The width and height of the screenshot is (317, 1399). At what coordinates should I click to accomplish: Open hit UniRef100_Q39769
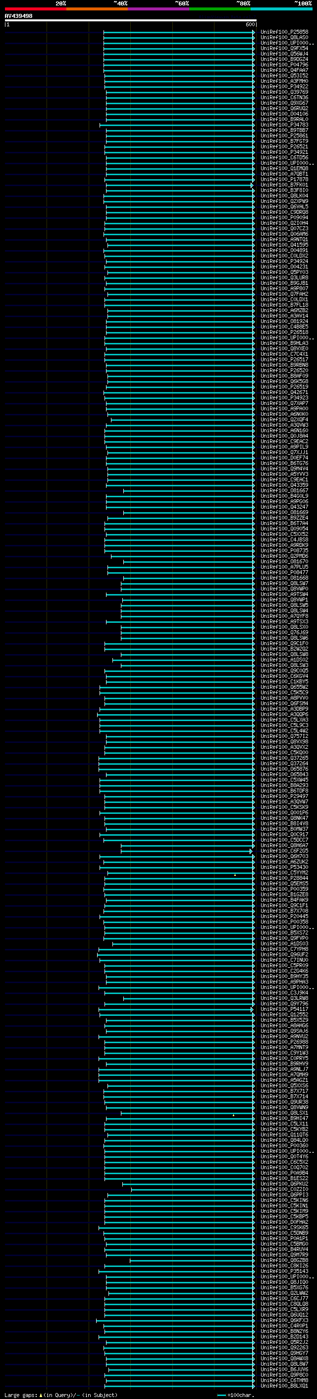click(x=284, y=92)
